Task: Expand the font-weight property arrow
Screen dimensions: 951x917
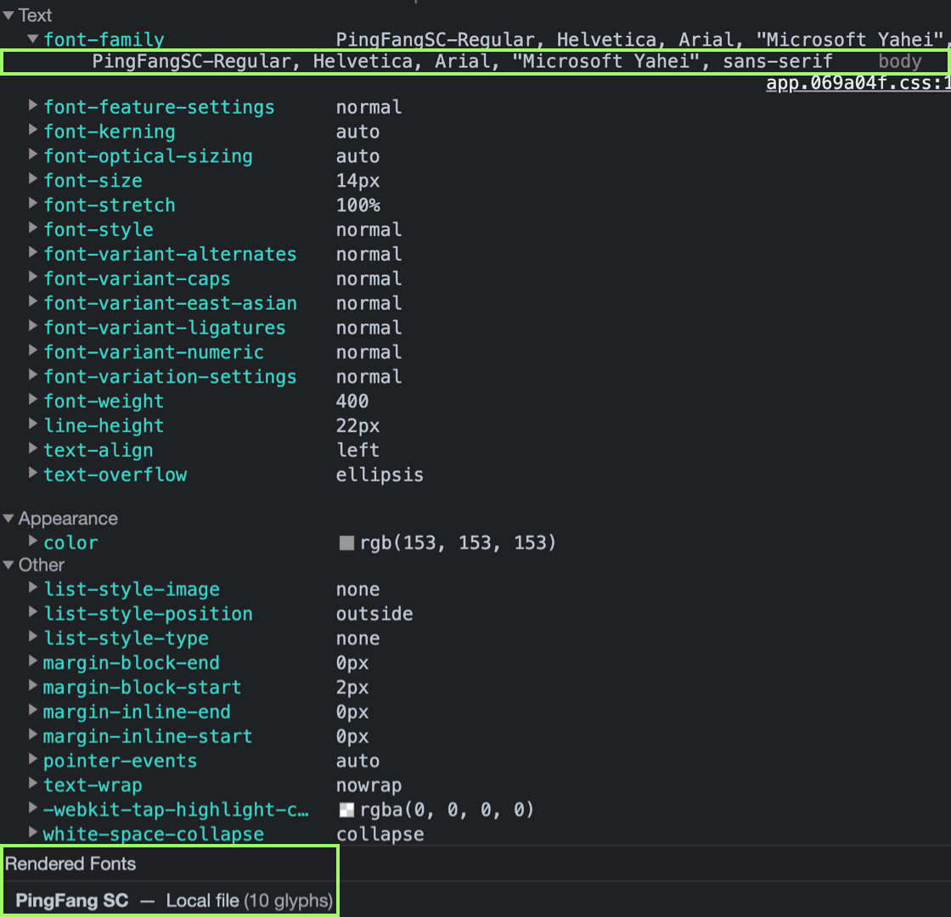Action: 33,400
